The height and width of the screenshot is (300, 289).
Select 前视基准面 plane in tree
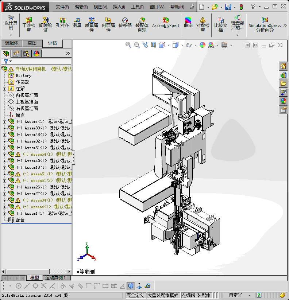(x=27, y=95)
